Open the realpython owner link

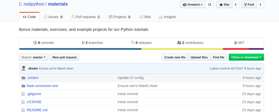(x=34, y=4)
